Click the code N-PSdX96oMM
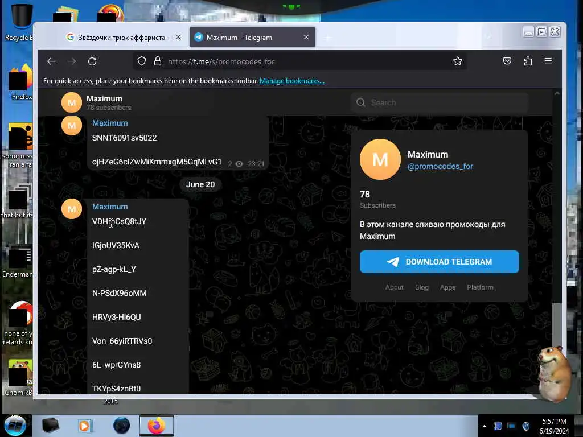Image resolution: width=583 pixels, height=437 pixels. pos(119,293)
